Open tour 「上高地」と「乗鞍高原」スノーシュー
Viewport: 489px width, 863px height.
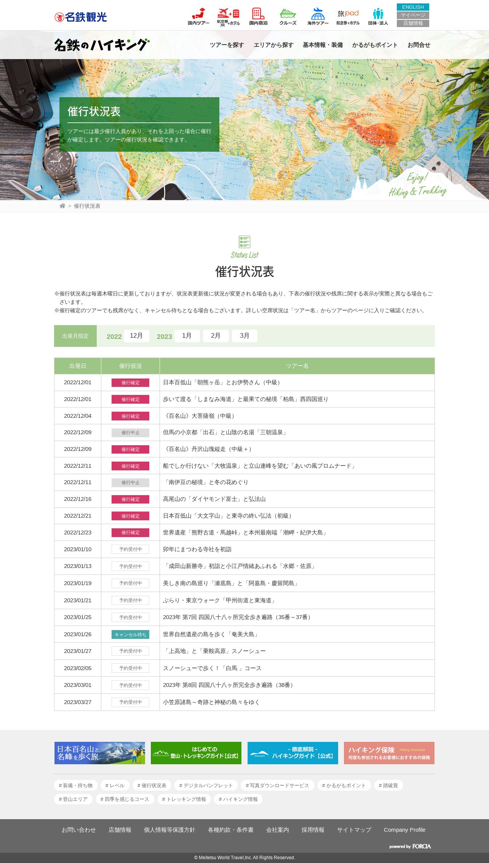click(214, 651)
